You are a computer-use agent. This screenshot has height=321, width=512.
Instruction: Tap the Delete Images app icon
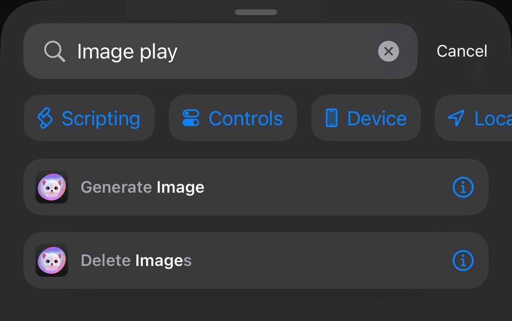(52, 260)
